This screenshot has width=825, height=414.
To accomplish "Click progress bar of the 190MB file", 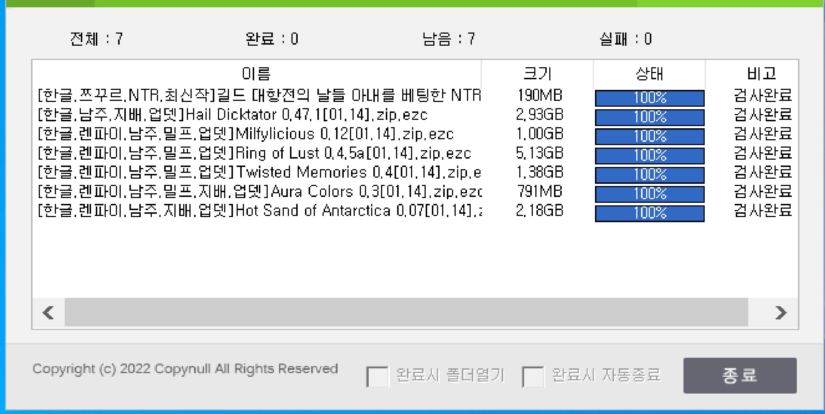I will pyautogui.click(x=649, y=98).
